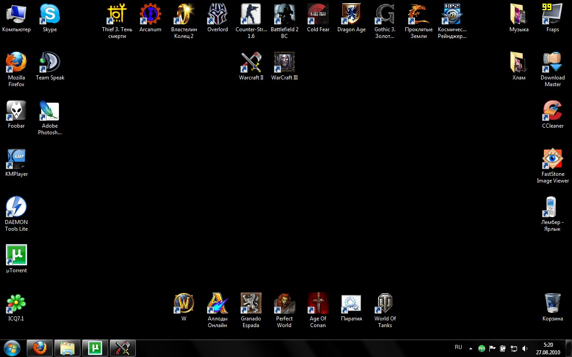Select the Лембер - Ярлык shortcut
This screenshot has width=572, height=357.
pos(553,214)
